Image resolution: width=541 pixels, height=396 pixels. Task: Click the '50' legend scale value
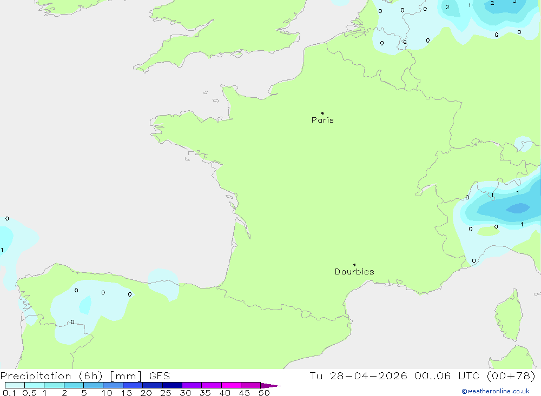pyautogui.click(x=264, y=393)
